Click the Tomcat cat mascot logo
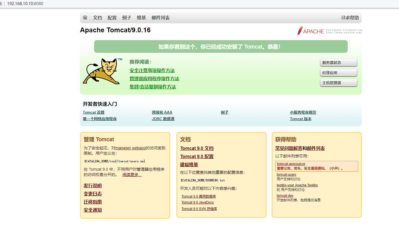Image resolution: width=399 pixels, height=226 pixels. click(x=103, y=71)
